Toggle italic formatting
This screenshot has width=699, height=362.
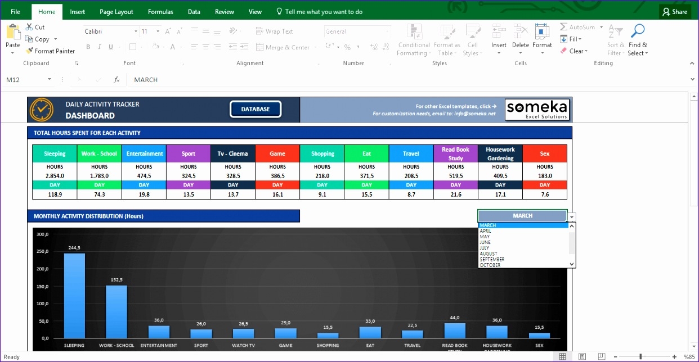(x=99, y=47)
